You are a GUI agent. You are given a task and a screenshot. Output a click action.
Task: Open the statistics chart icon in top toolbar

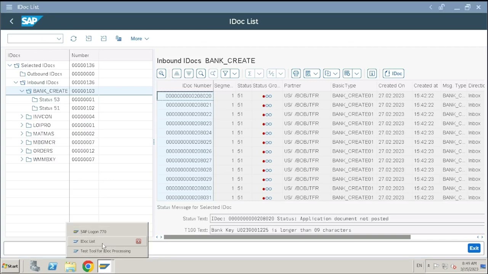(119, 38)
